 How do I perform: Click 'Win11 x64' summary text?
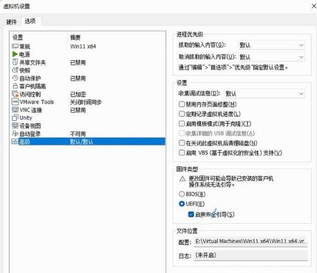click(x=83, y=46)
